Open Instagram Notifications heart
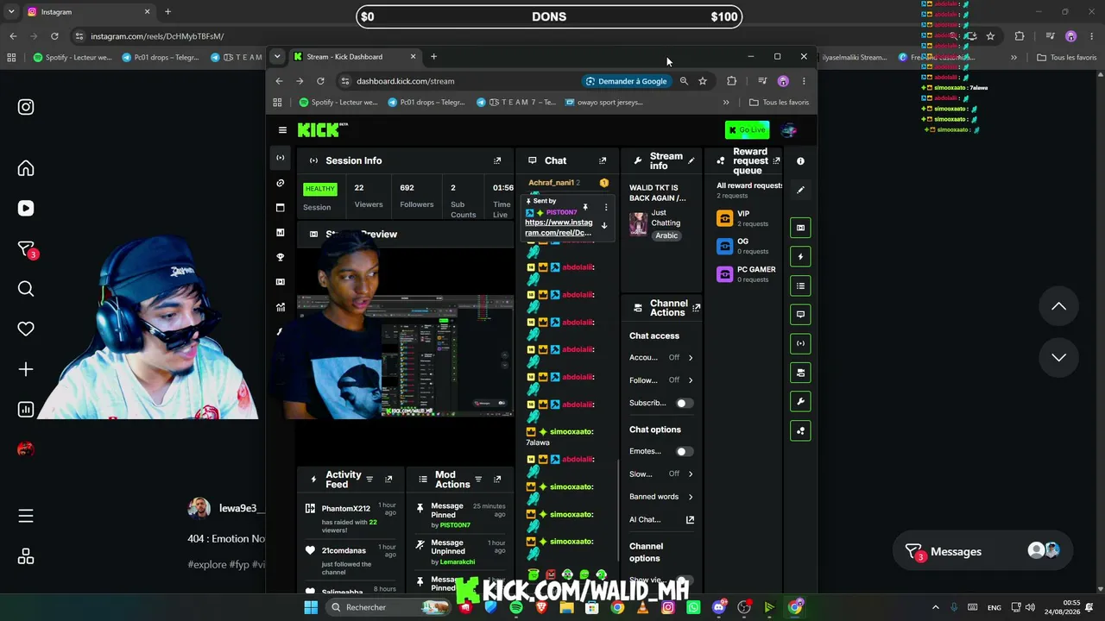 coord(26,329)
